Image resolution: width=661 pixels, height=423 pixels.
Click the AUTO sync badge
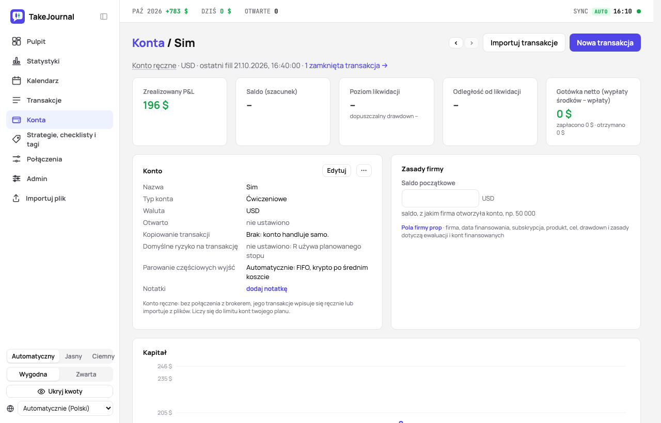(601, 11)
